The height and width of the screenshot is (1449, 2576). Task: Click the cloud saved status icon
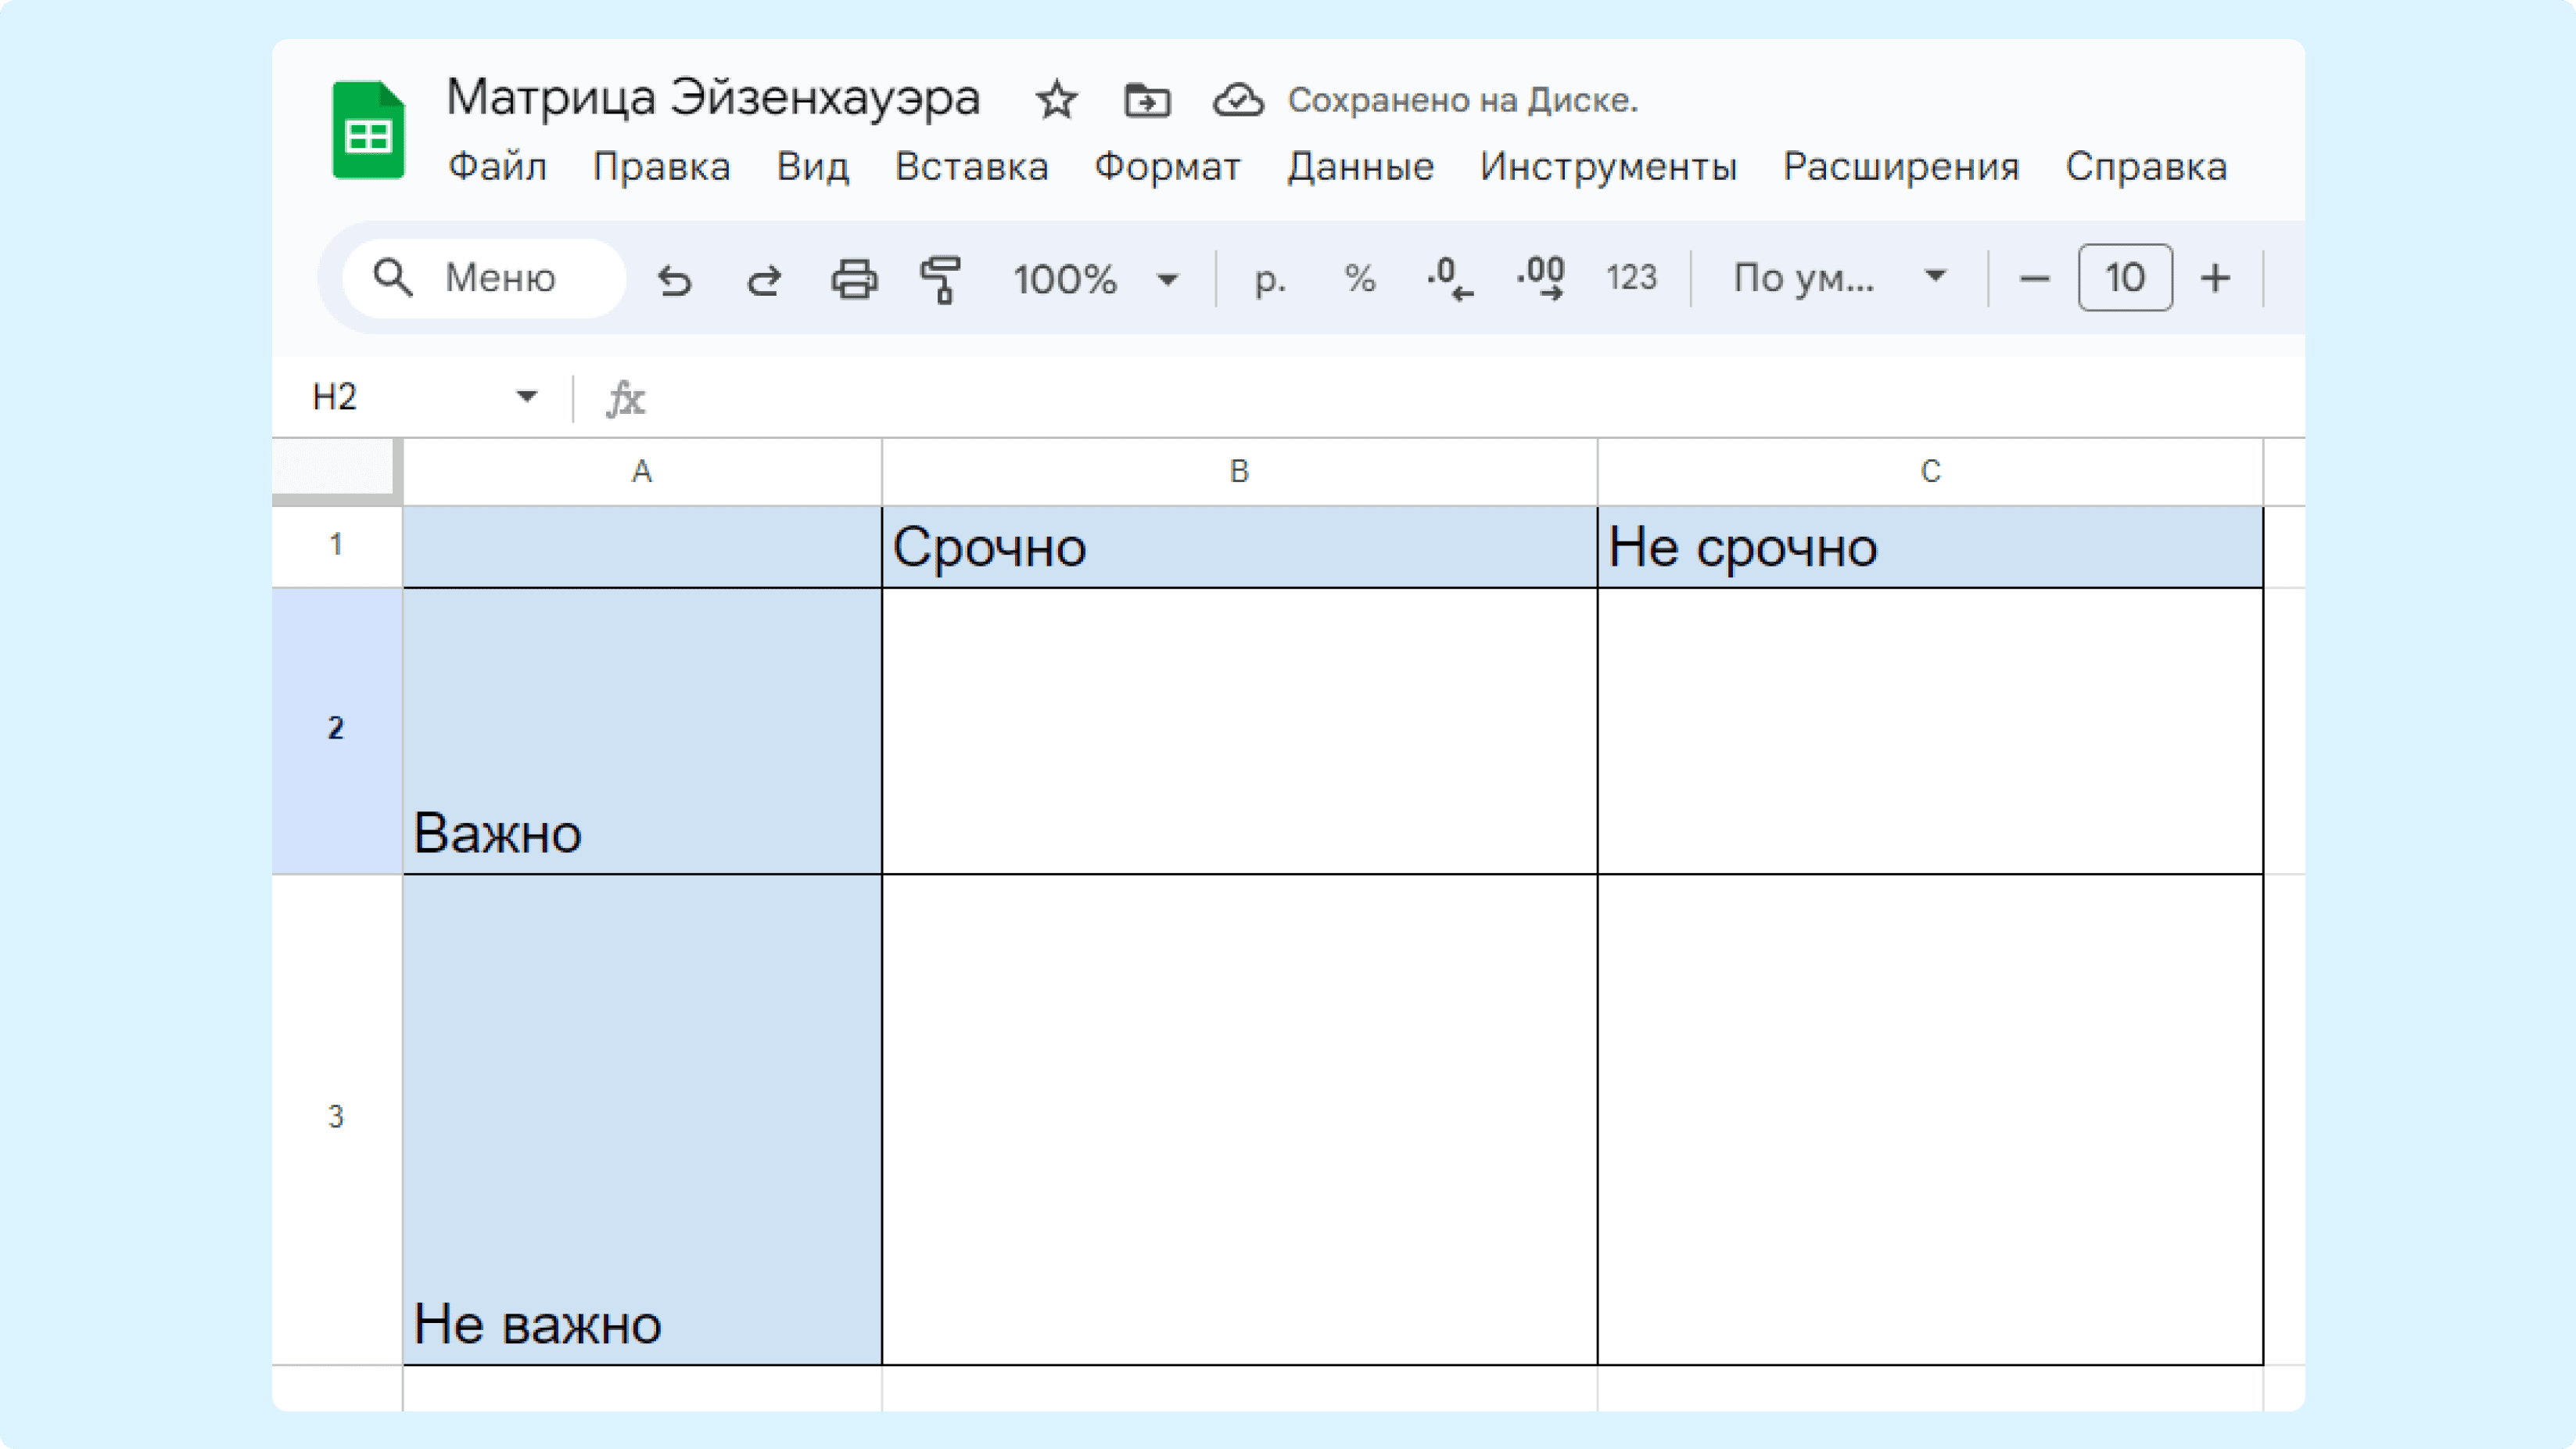[1238, 100]
